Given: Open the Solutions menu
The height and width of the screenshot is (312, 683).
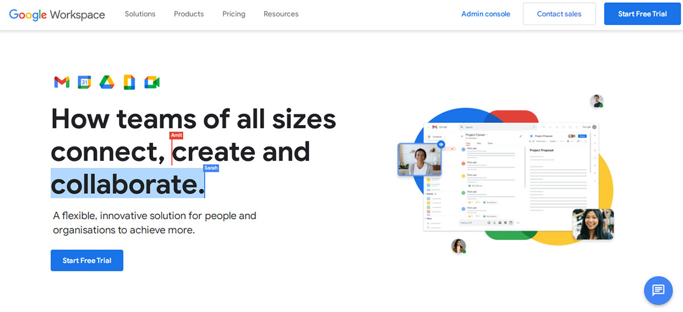Looking at the screenshot, I should [x=140, y=14].
